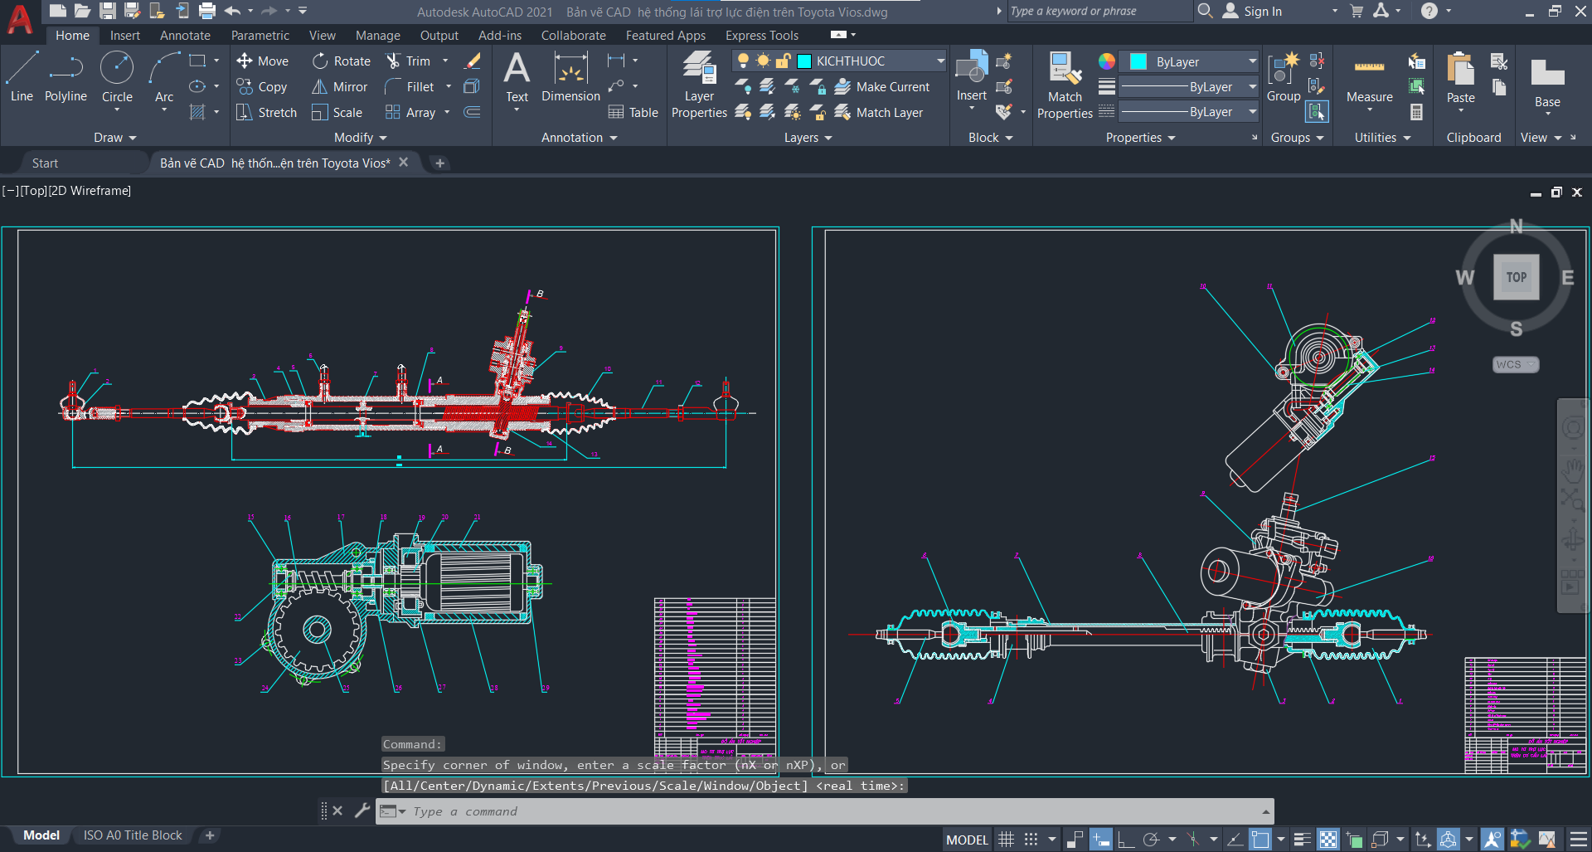Activate the Stretch command
The width and height of the screenshot is (1592, 852).
266,112
